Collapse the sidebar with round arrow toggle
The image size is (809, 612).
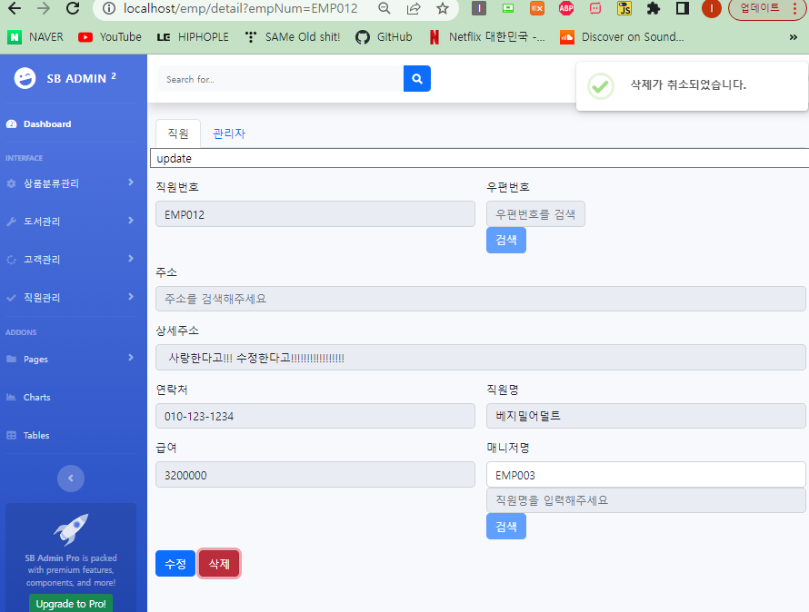71,478
